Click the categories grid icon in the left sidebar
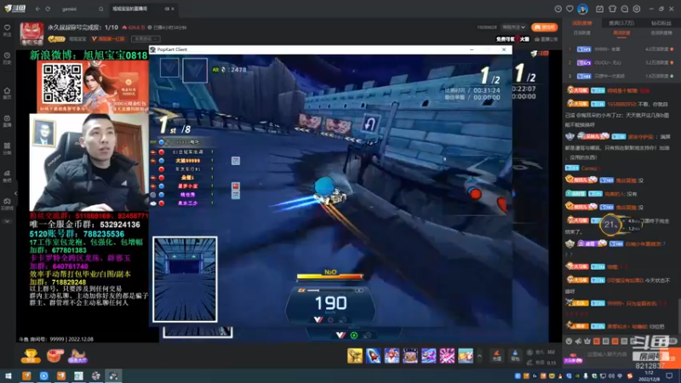681x383 pixels. [7, 148]
